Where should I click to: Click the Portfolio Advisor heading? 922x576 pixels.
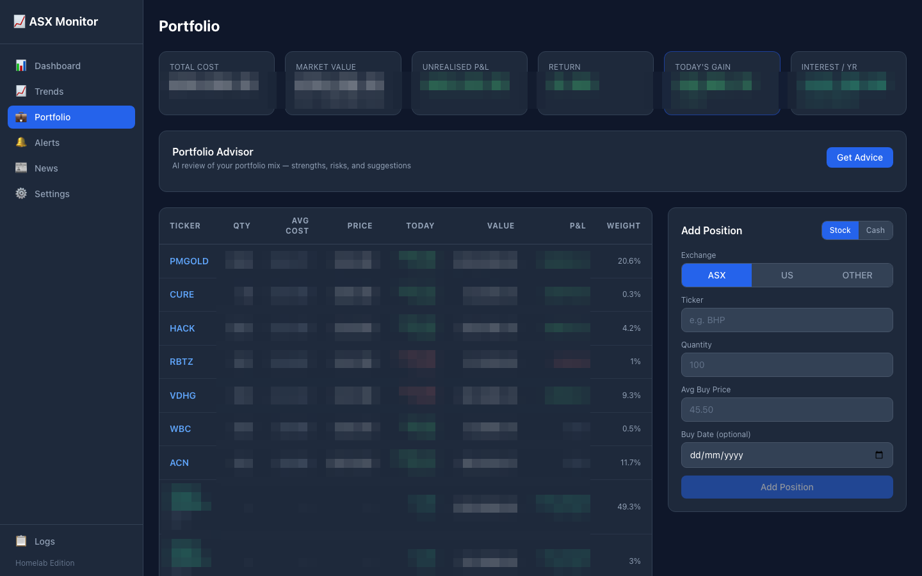213,152
